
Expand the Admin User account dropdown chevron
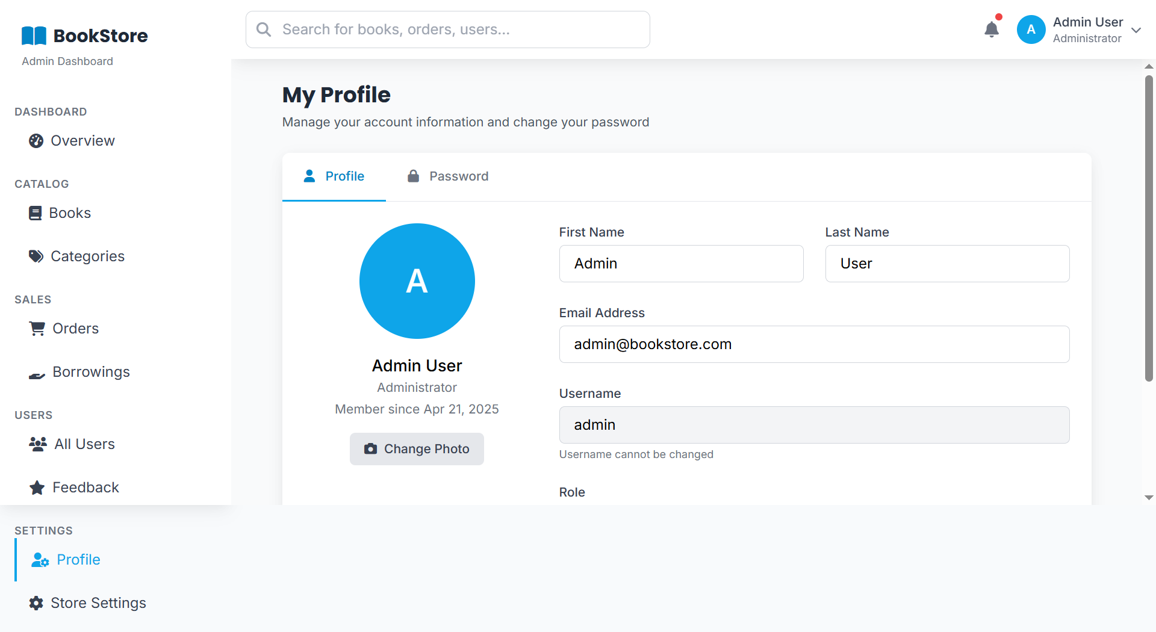1136,30
